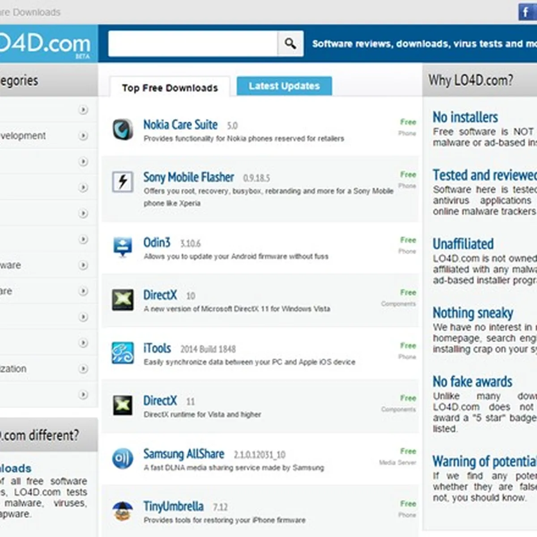
Task: Click the Samsung AllShare icon
Action: [x=123, y=459]
